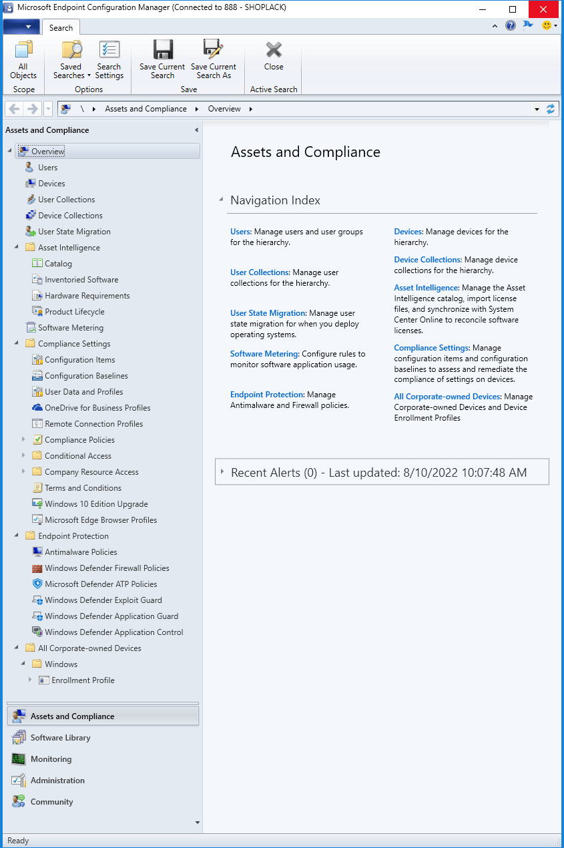Click Save Current Search As
This screenshot has height=848, width=564.
coord(214,60)
